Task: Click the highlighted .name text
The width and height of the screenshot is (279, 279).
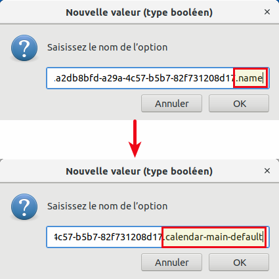Action: 250,78
